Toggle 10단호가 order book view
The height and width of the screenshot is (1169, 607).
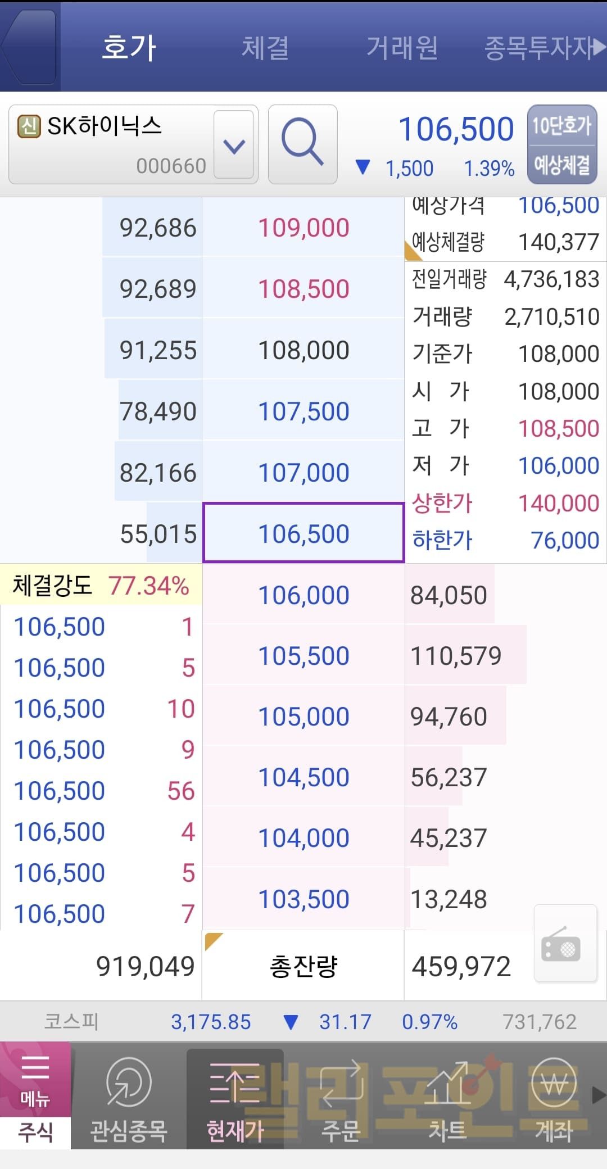[561, 126]
